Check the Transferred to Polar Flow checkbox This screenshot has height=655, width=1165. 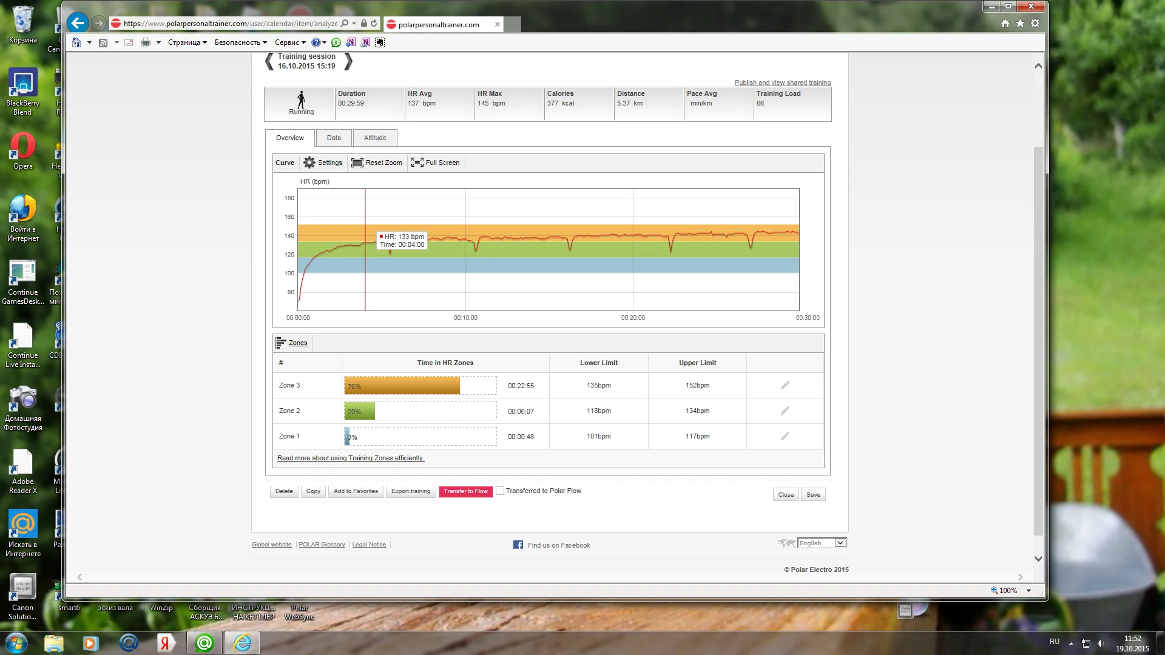click(500, 491)
